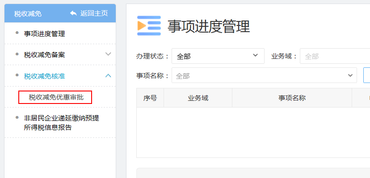This screenshot has width=370, height=178.
Task: Click the 事项名称 filter label
Action: click(153, 75)
